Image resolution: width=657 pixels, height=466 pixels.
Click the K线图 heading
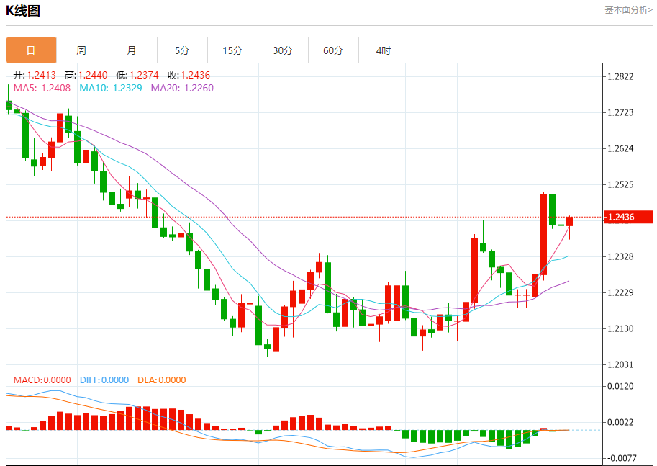[23, 11]
